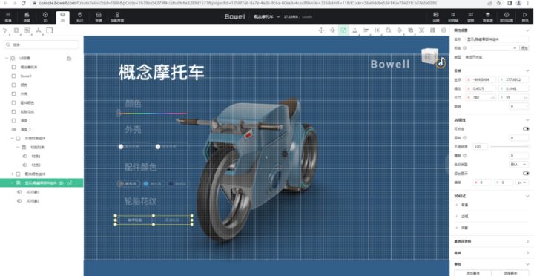Select the arrow pointer tool in the left toolbar
This screenshot has width=534, height=276.
click(x=5, y=30)
